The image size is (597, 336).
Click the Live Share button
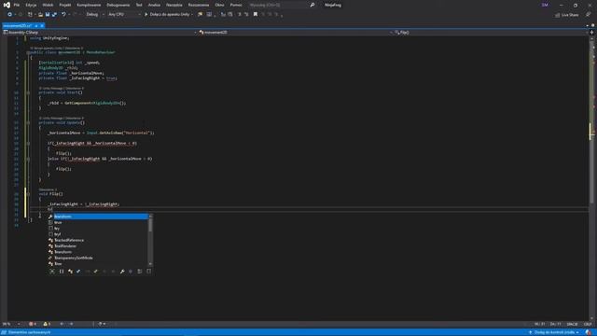pyautogui.click(x=567, y=15)
